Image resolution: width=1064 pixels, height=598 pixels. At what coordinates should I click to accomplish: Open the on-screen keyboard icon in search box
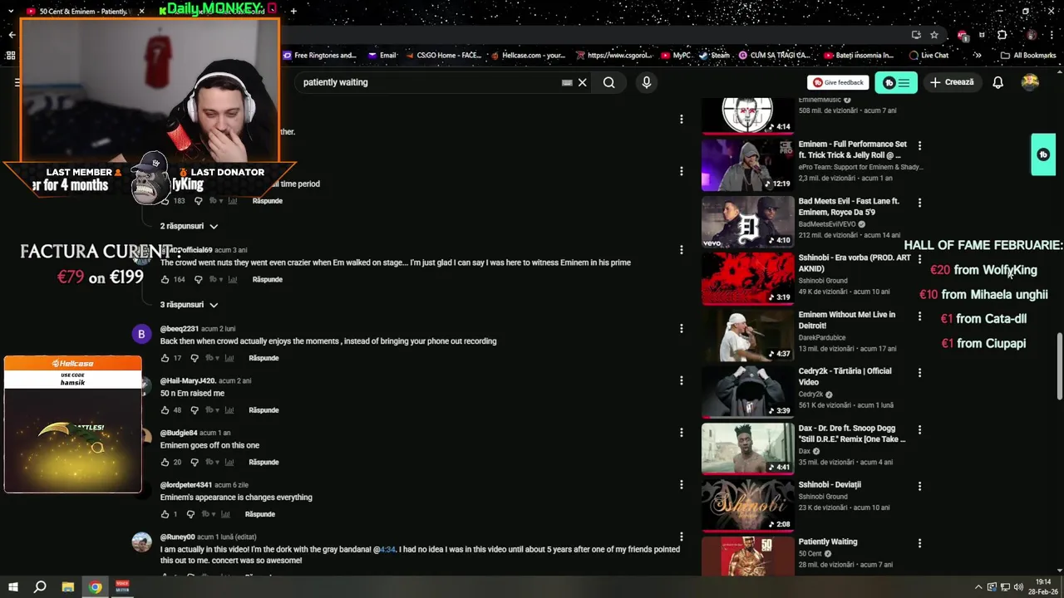click(567, 82)
